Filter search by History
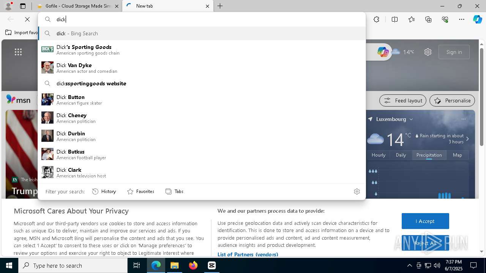The image size is (486, 273). coord(104,191)
